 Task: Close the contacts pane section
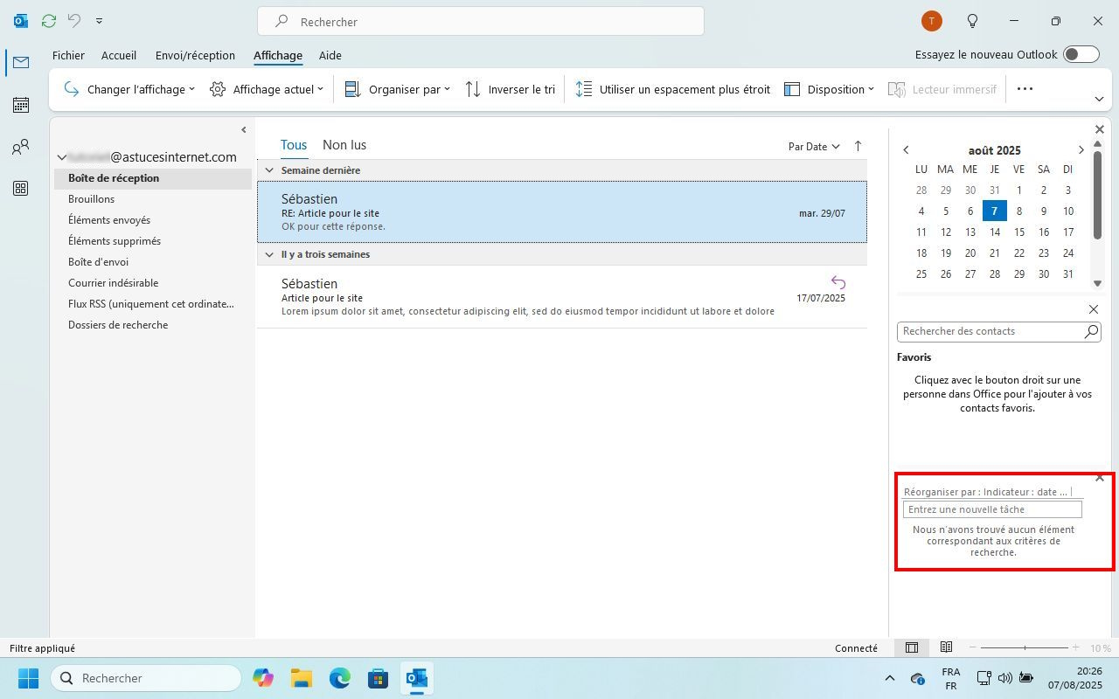[1094, 309]
